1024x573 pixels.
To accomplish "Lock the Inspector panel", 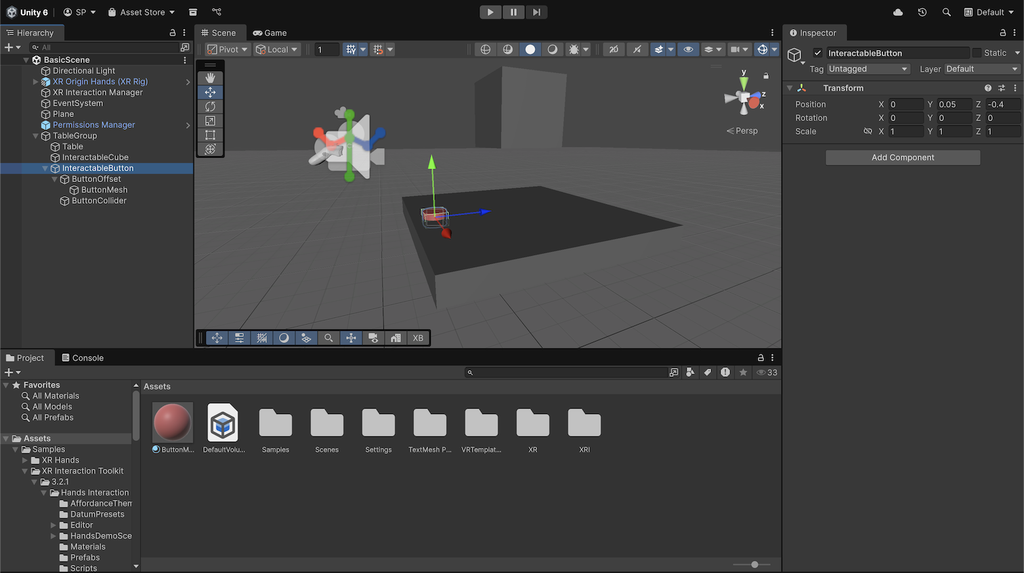I will pos(1002,32).
